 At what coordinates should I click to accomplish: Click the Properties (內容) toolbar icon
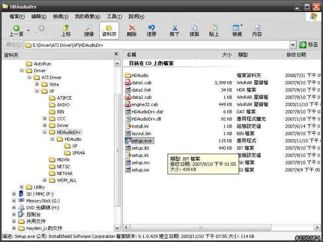pos(257,31)
